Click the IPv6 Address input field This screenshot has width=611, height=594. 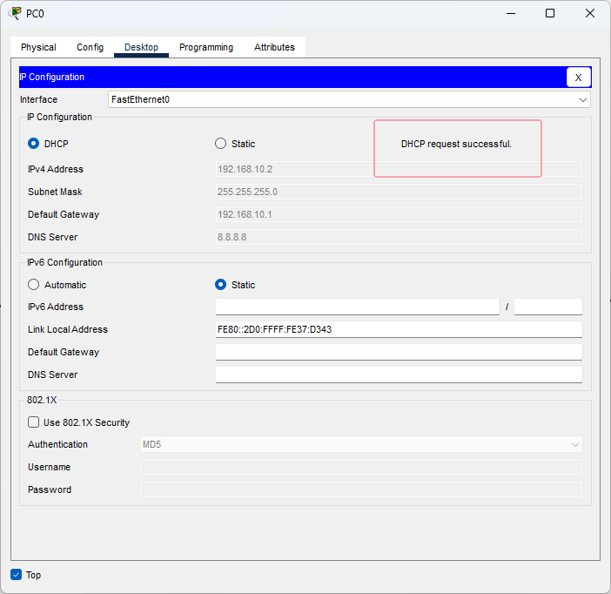pyautogui.click(x=357, y=307)
